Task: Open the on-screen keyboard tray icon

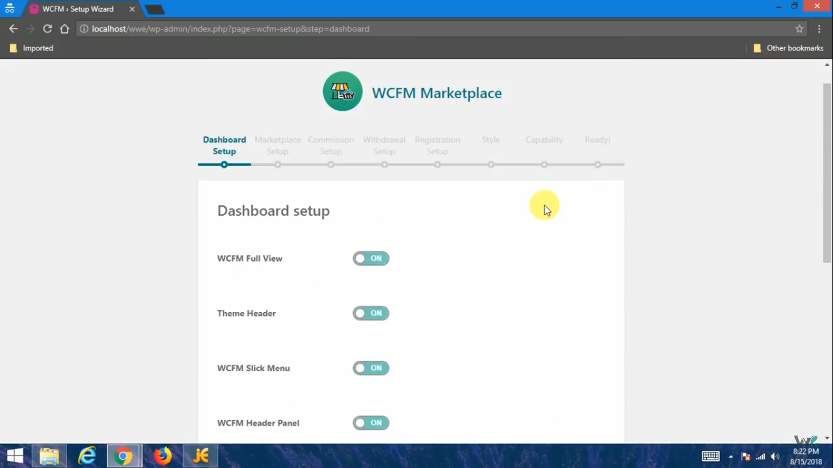Action: [710, 456]
